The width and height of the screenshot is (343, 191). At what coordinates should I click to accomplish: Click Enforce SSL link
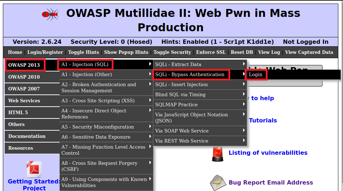tap(211, 52)
